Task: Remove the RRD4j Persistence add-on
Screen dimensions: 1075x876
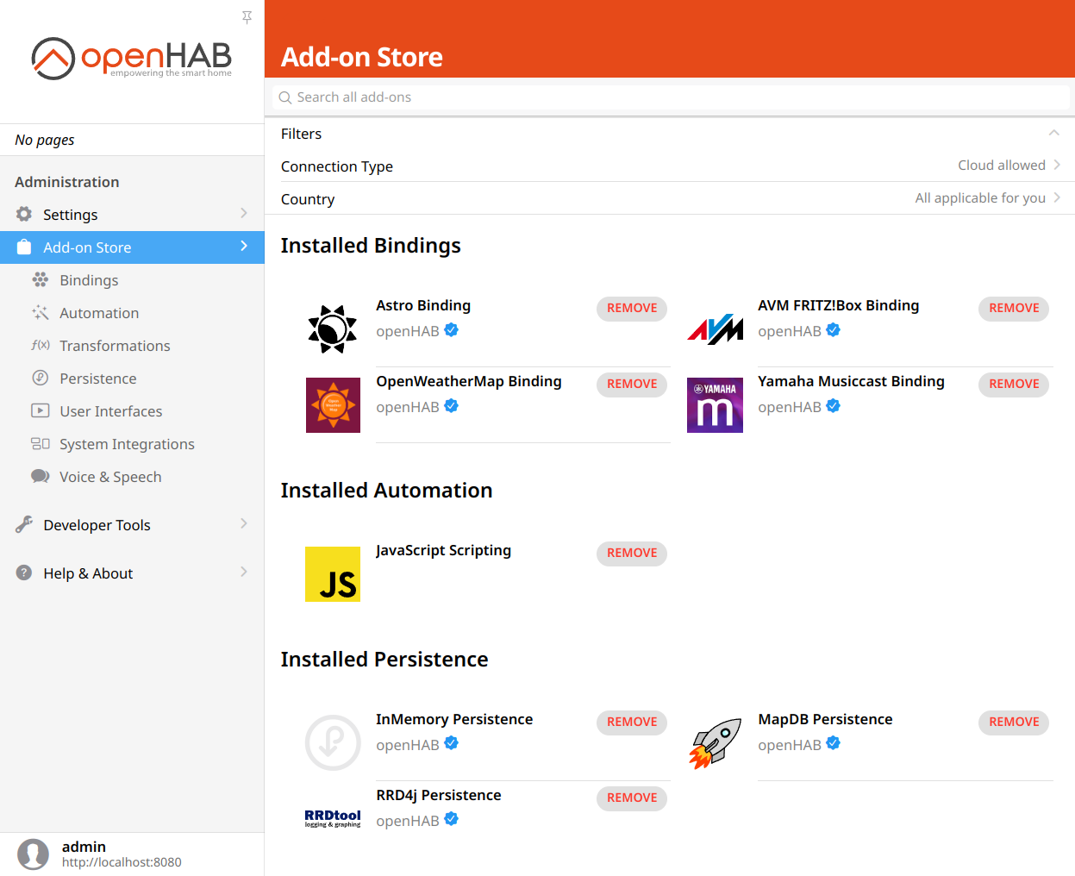Action: [631, 798]
